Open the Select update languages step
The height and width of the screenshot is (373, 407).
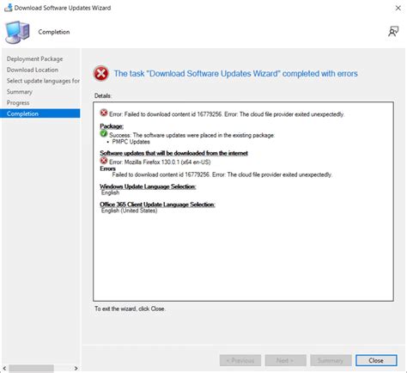click(x=43, y=81)
